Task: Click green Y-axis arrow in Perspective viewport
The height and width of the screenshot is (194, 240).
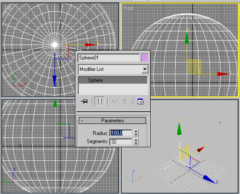Action: pyautogui.click(x=179, y=129)
